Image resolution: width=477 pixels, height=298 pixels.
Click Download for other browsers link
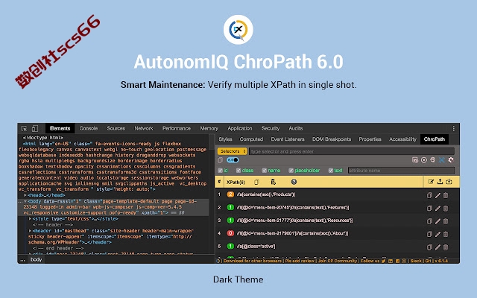(x=253, y=261)
